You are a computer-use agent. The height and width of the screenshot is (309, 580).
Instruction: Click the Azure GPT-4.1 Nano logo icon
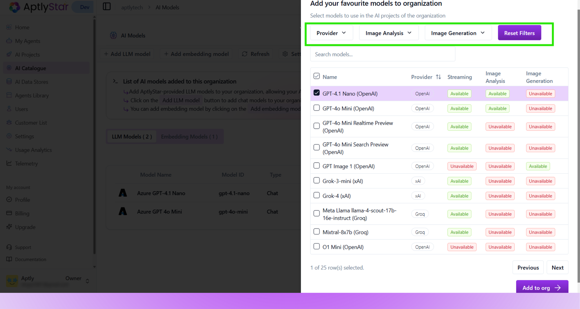pos(123,193)
